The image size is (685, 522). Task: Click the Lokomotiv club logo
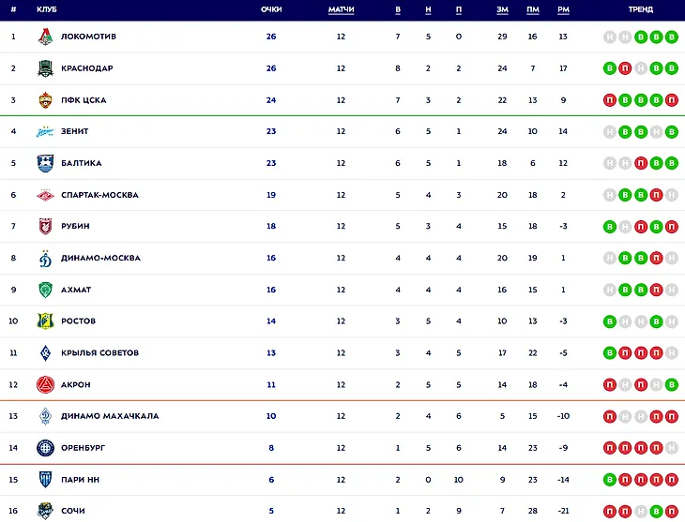point(45,37)
